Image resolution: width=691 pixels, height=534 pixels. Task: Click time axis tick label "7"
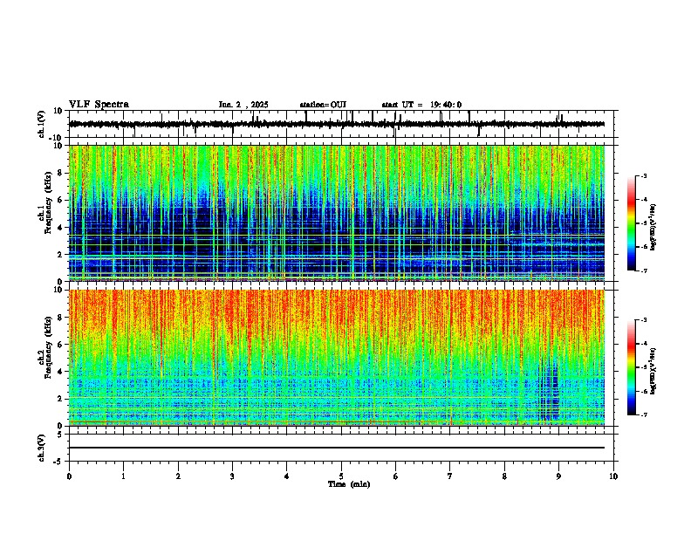tap(450, 476)
